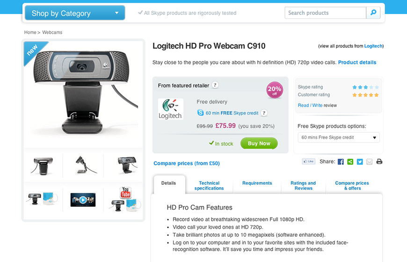Open the Requirements tab
407x262 pixels.
pyautogui.click(x=257, y=183)
